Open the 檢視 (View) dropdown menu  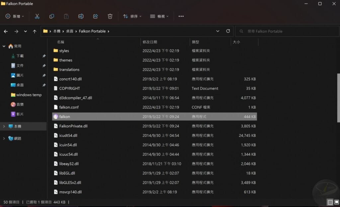coord(159,16)
